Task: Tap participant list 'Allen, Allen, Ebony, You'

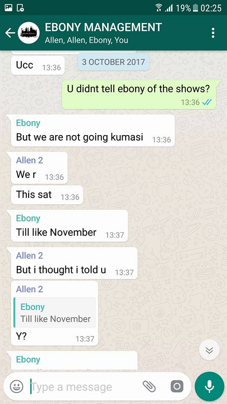Action: point(86,40)
